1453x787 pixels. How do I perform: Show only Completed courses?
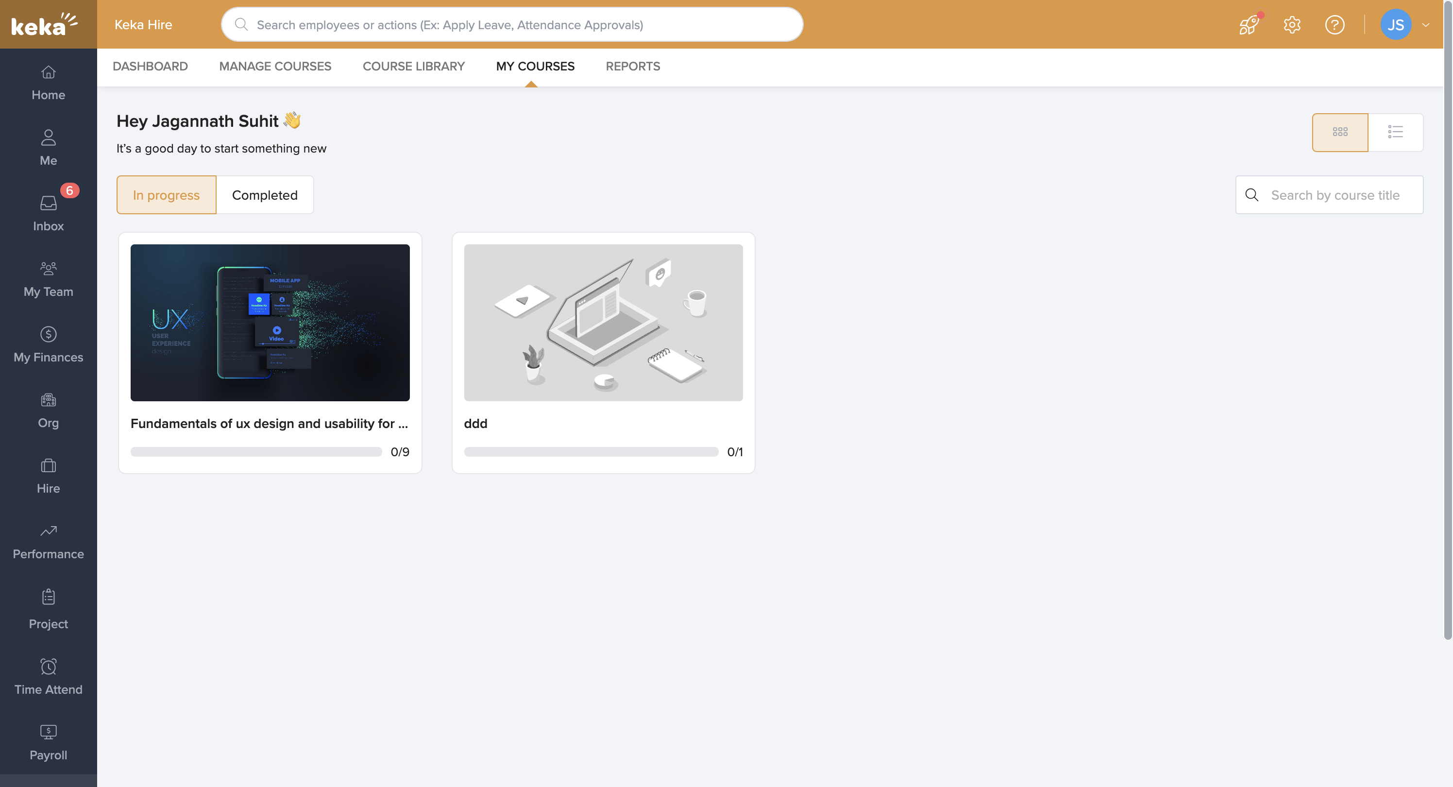pos(265,195)
